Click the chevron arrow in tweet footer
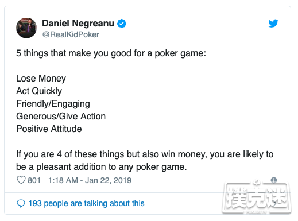The image size is (298, 221). [x=275, y=204]
